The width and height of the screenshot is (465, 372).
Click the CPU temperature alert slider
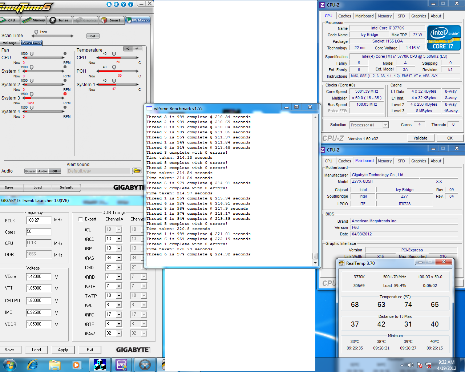pyautogui.click(x=114, y=54)
